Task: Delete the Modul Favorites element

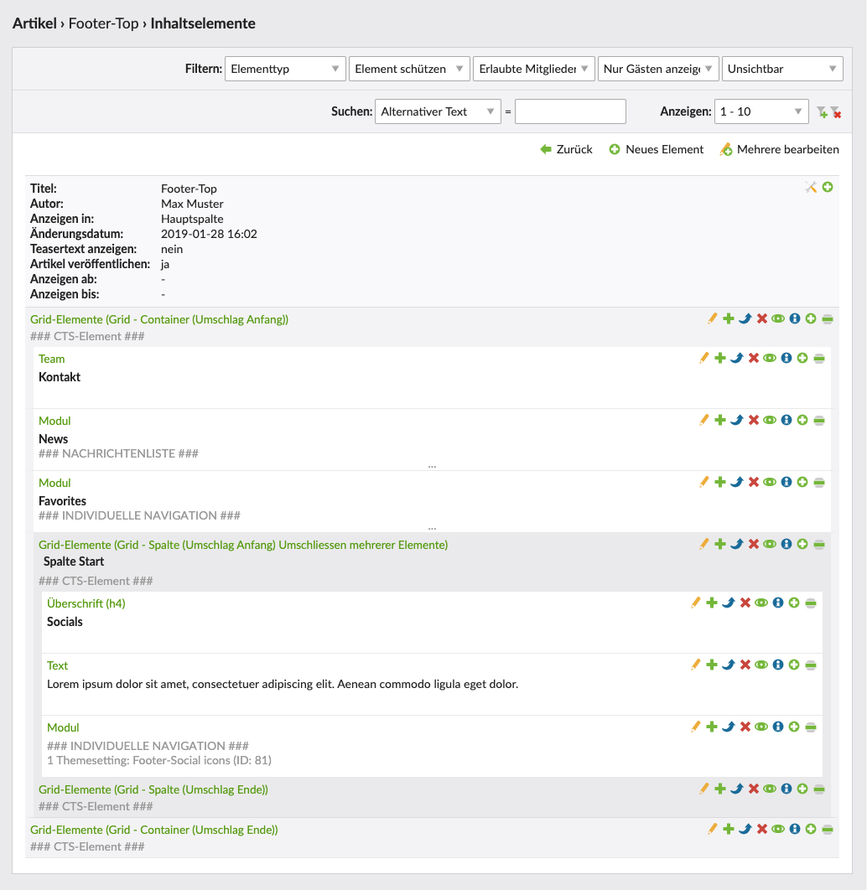Action: point(754,482)
